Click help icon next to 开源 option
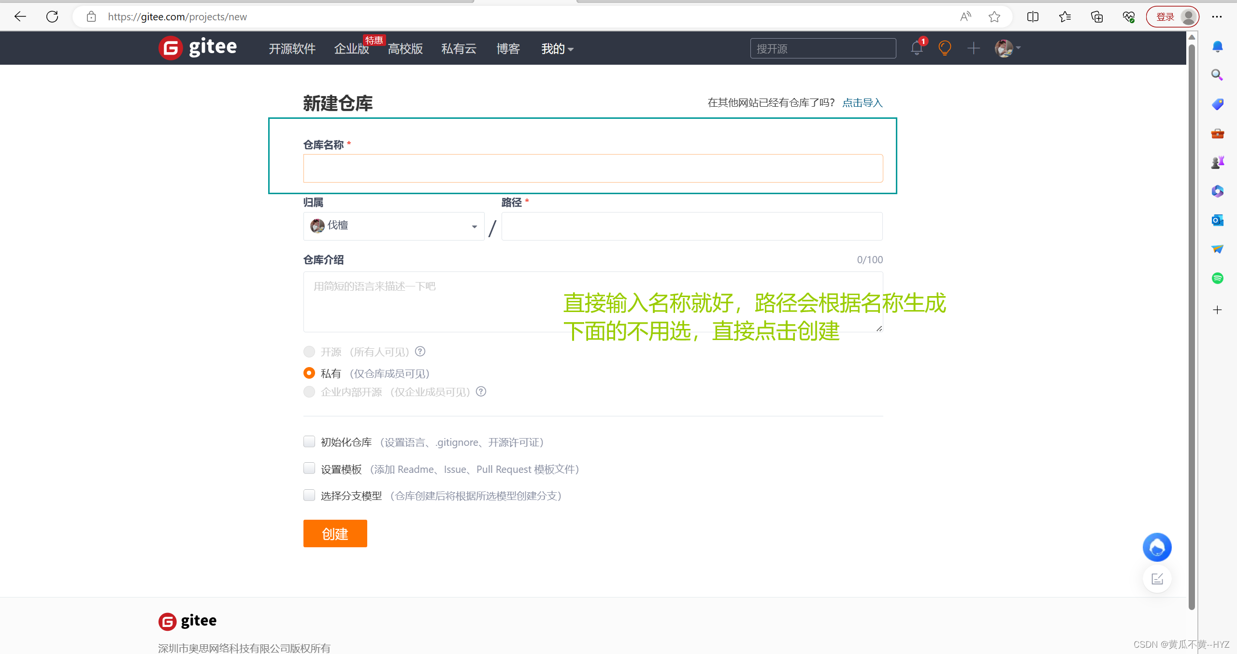The width and height of the screenshot is (1237, 654). coord(420,352)
